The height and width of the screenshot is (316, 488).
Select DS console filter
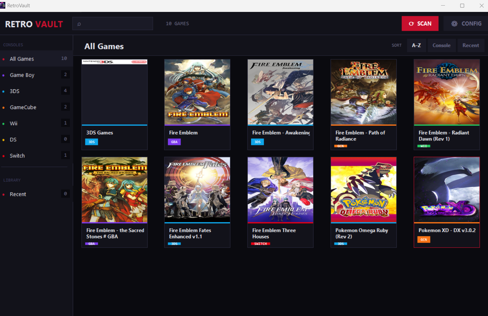coord(36,140)
